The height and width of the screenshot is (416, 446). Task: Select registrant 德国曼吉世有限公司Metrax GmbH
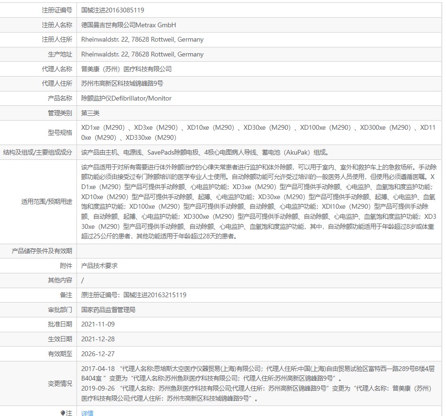[x=129, y=25]
